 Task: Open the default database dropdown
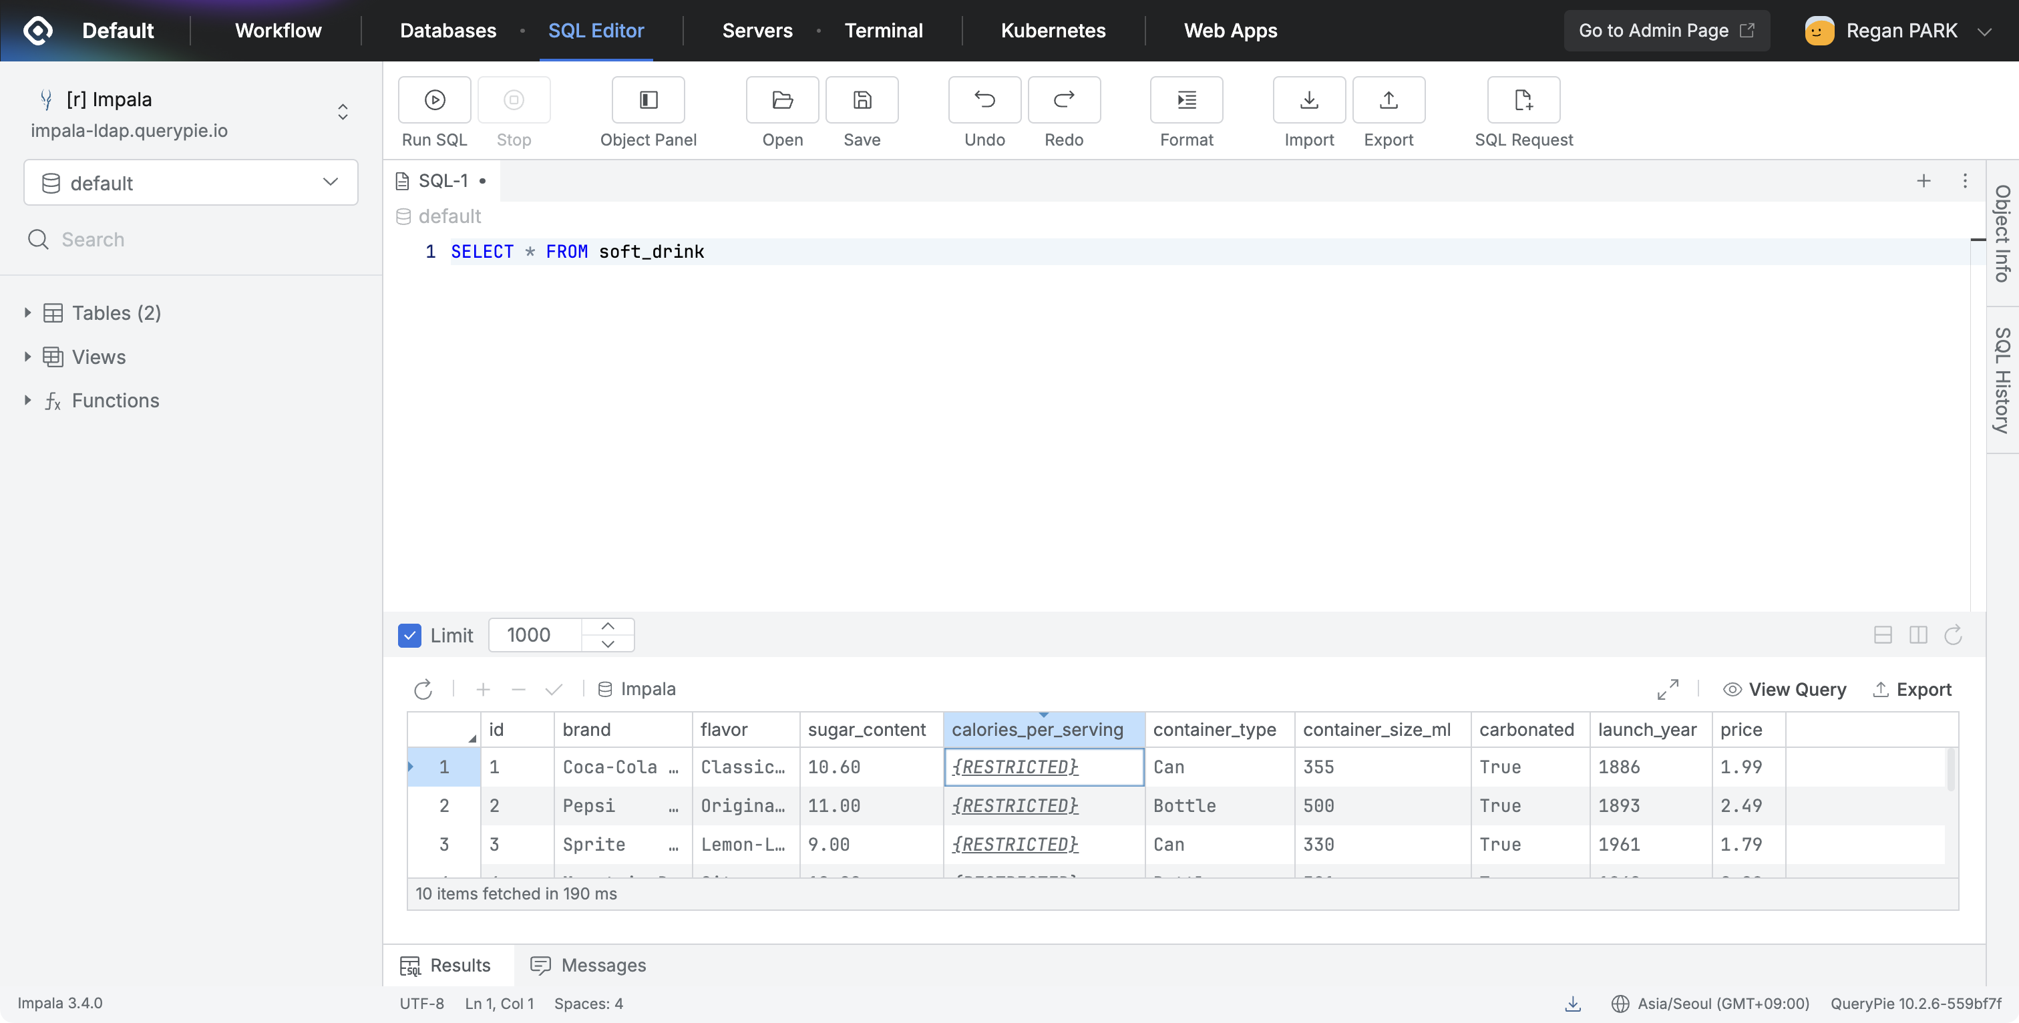click(190, 183)
